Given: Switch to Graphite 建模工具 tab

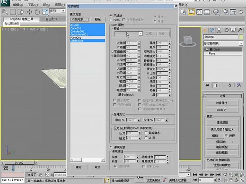Looking at the screenshot, I should 21,19.
